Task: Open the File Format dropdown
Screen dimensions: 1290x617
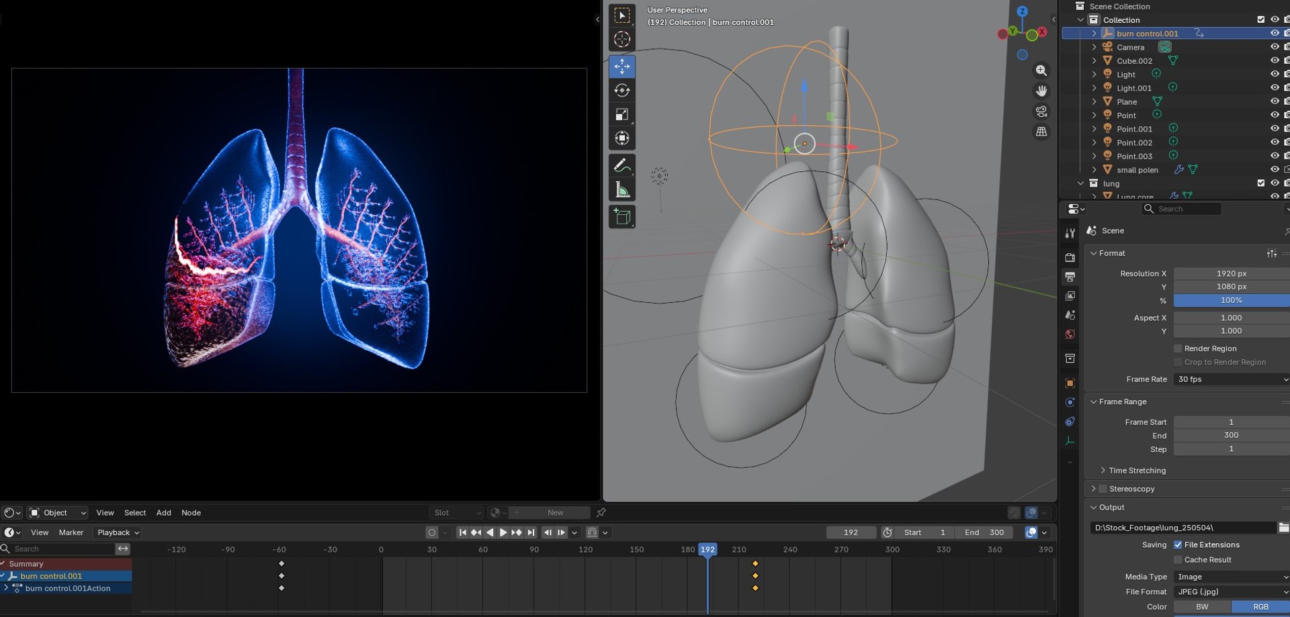Action: click(x=1232, y=591)
